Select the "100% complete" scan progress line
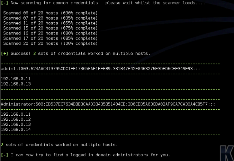 (50, 43)
